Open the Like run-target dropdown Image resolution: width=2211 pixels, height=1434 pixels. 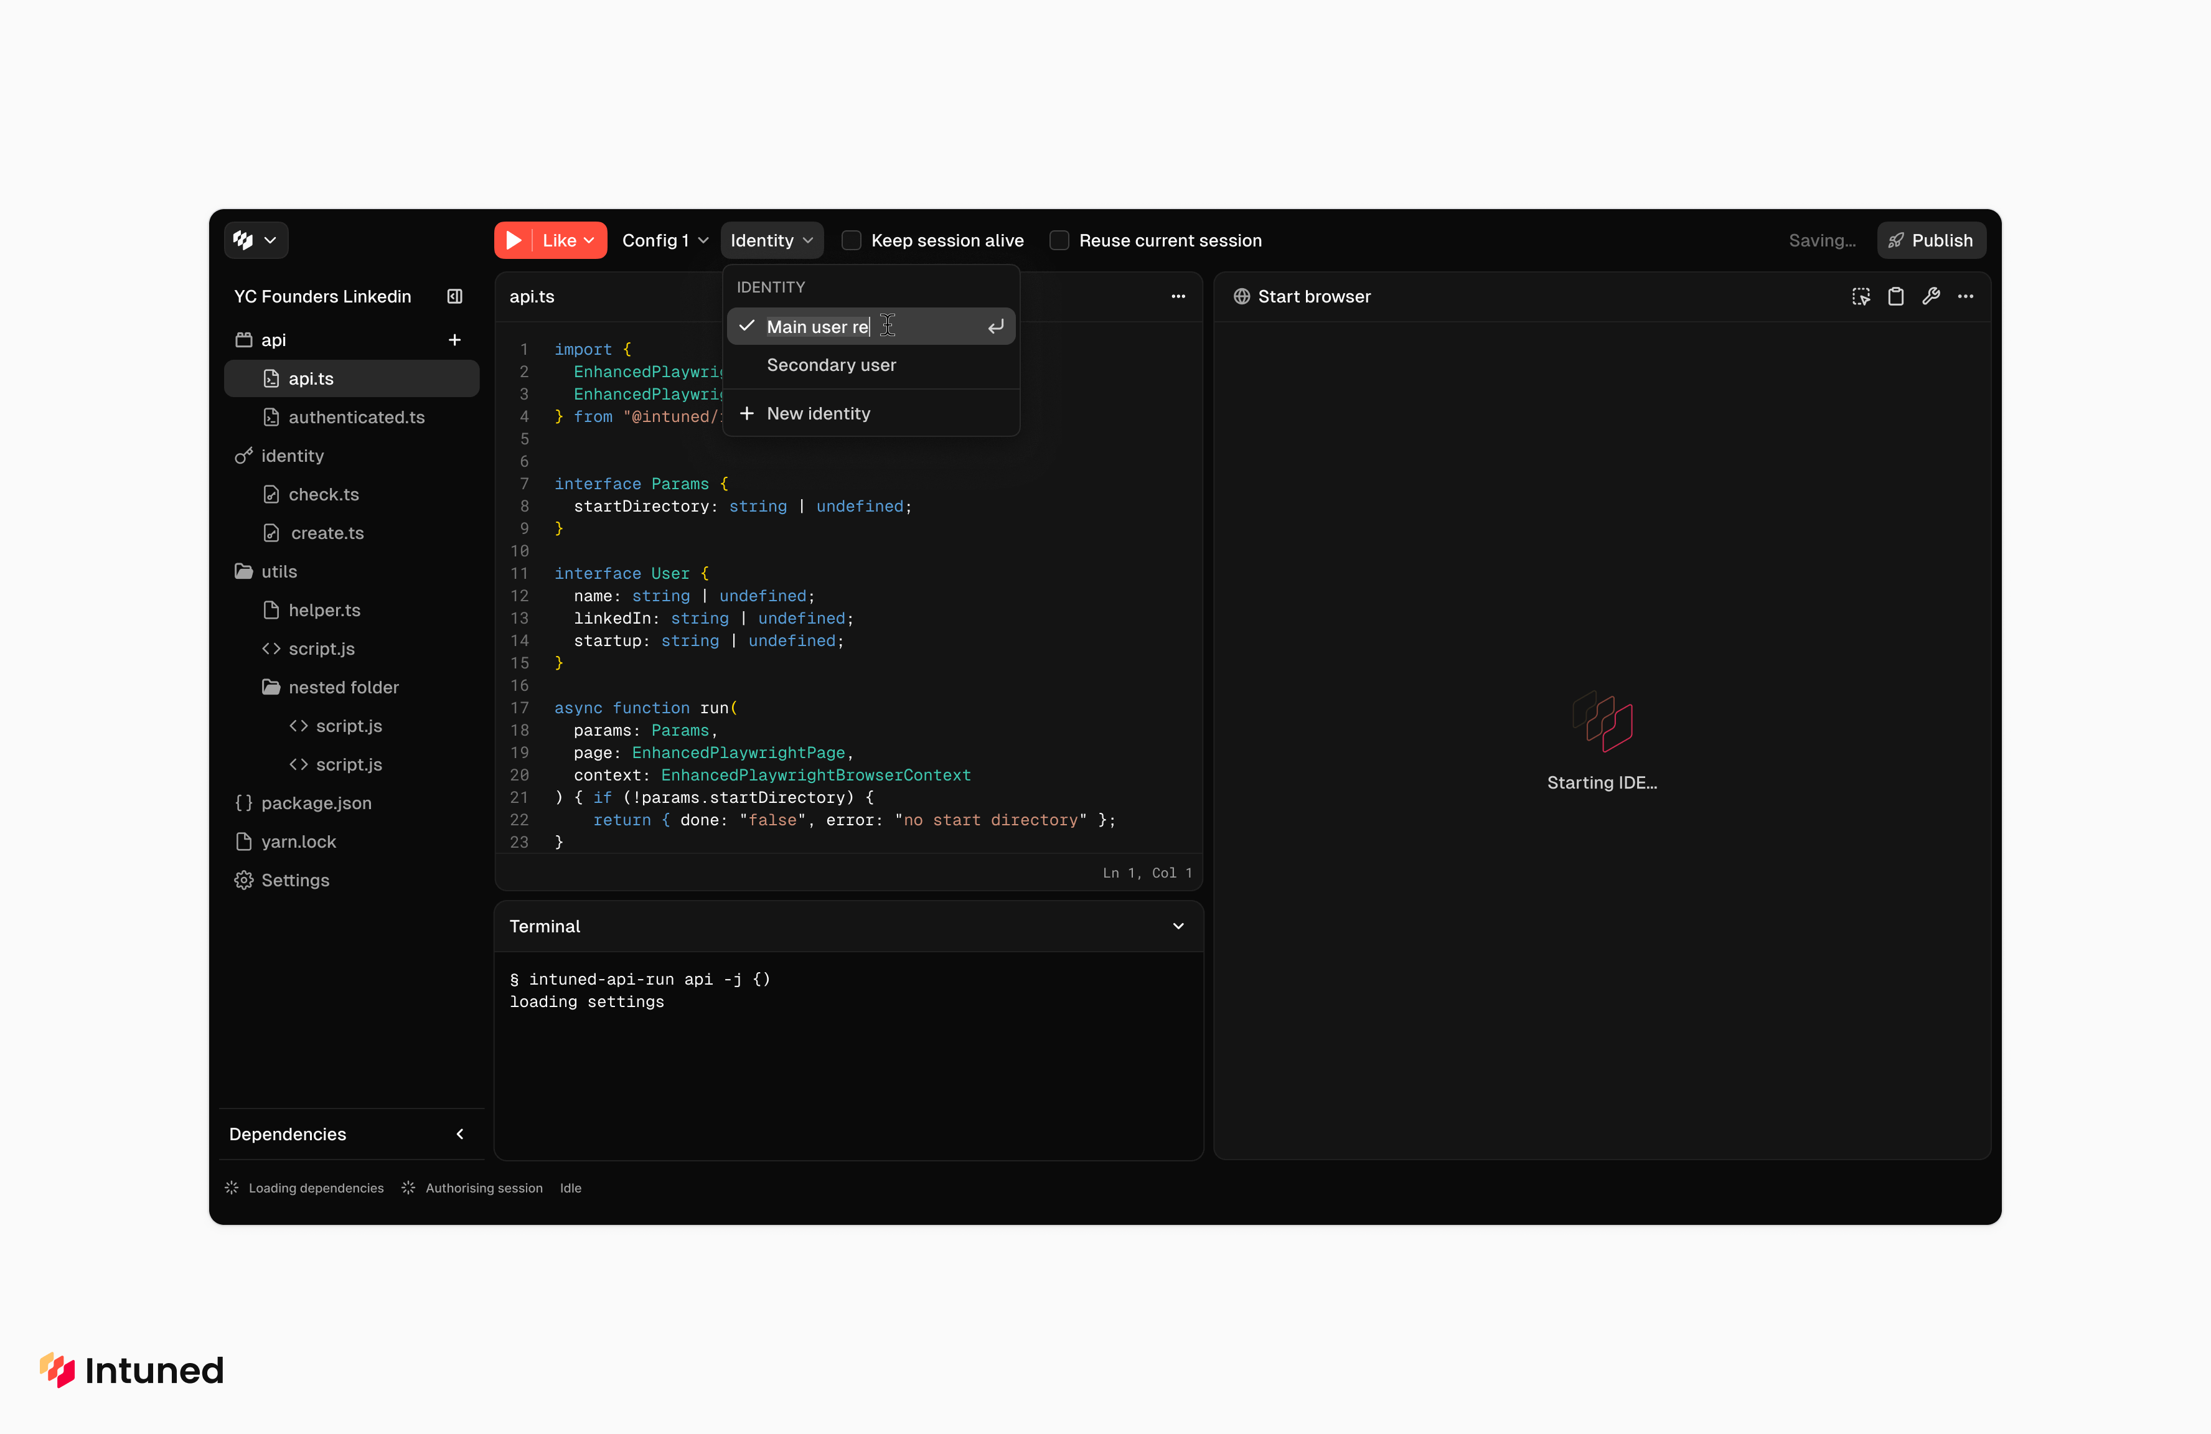568,240
